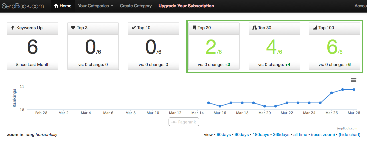Screen dimensions: 367x142
Task: Select the Mar 16 chart data point
Action: coord(220,106)
